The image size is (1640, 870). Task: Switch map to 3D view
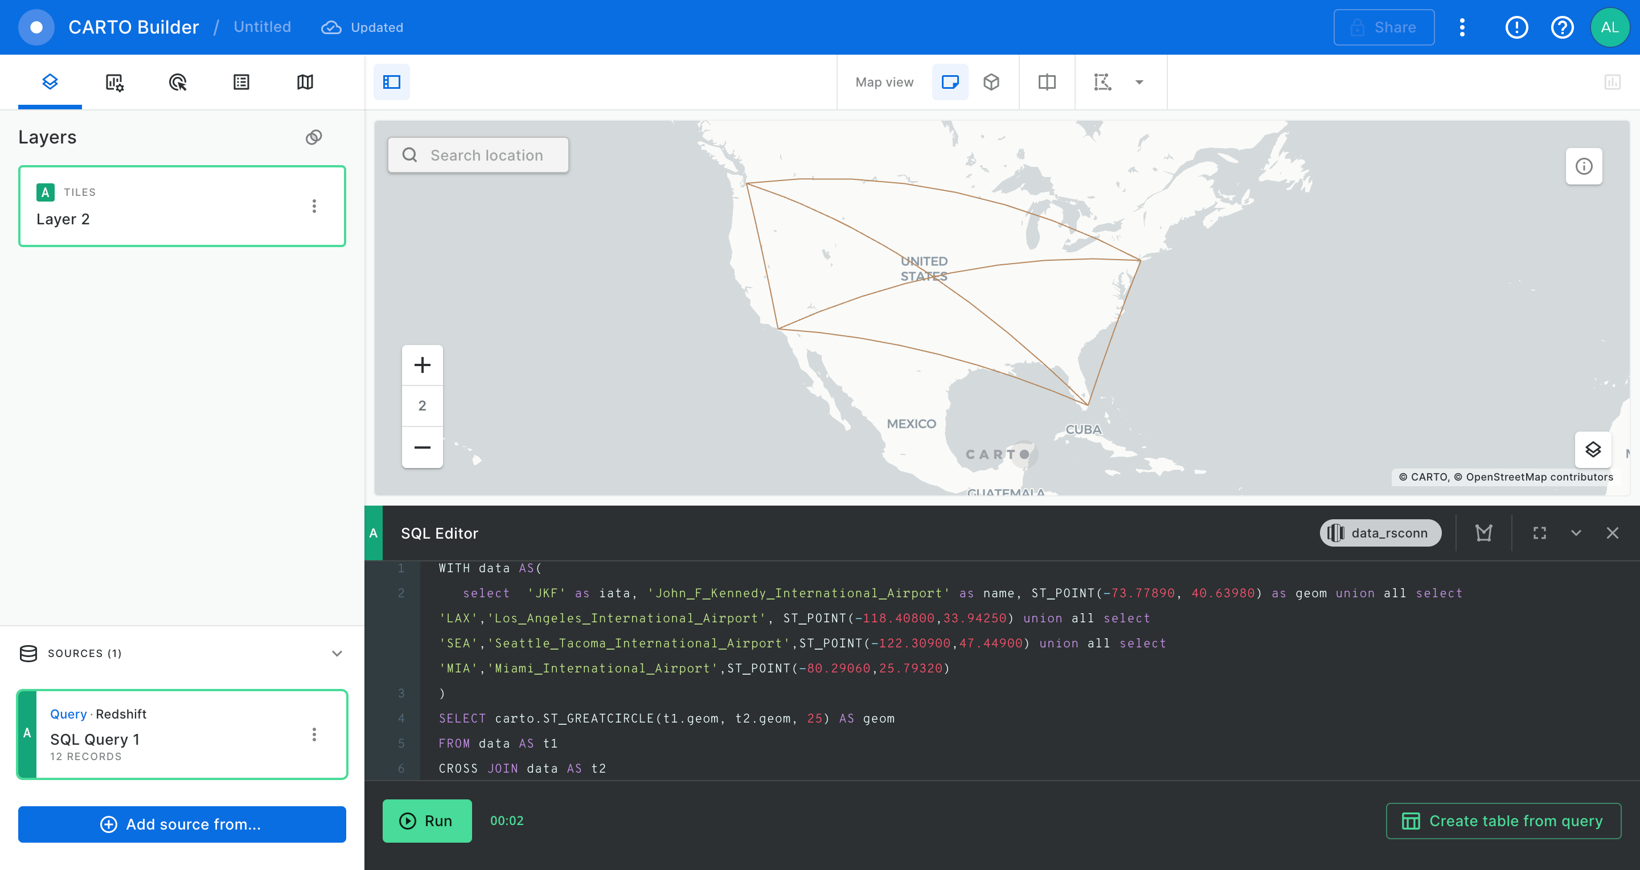(991, 82)
